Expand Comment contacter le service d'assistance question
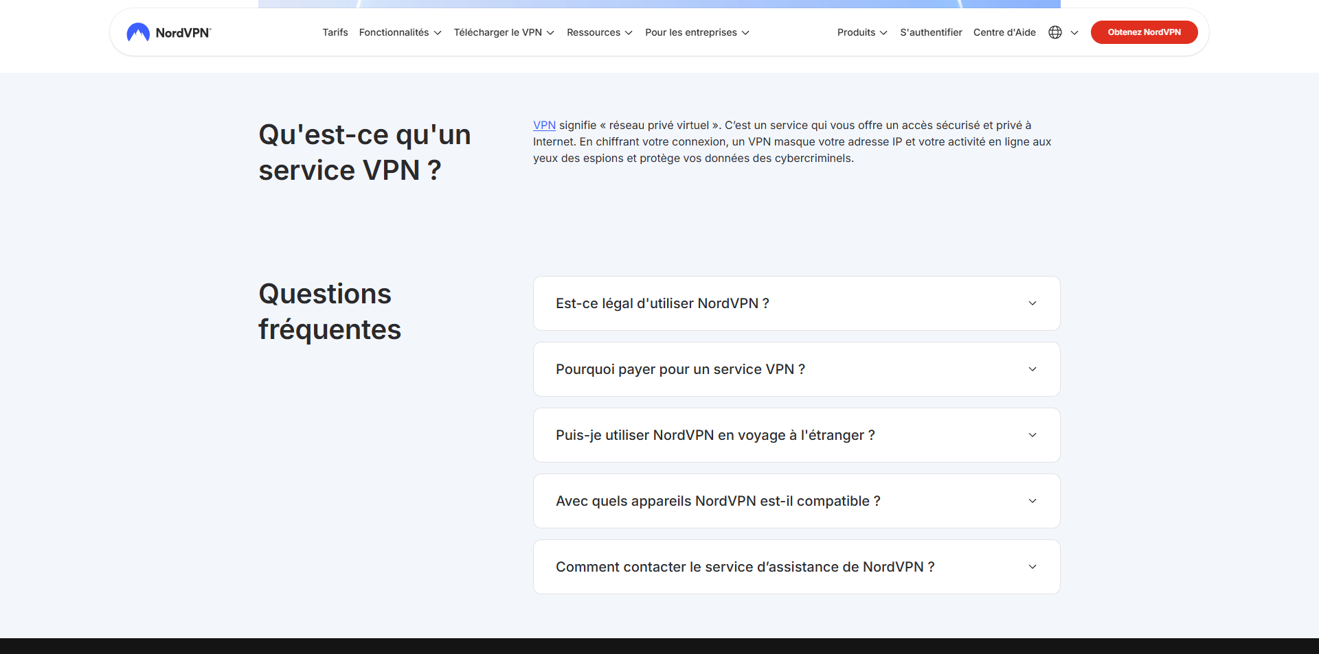 pos(796,567)
